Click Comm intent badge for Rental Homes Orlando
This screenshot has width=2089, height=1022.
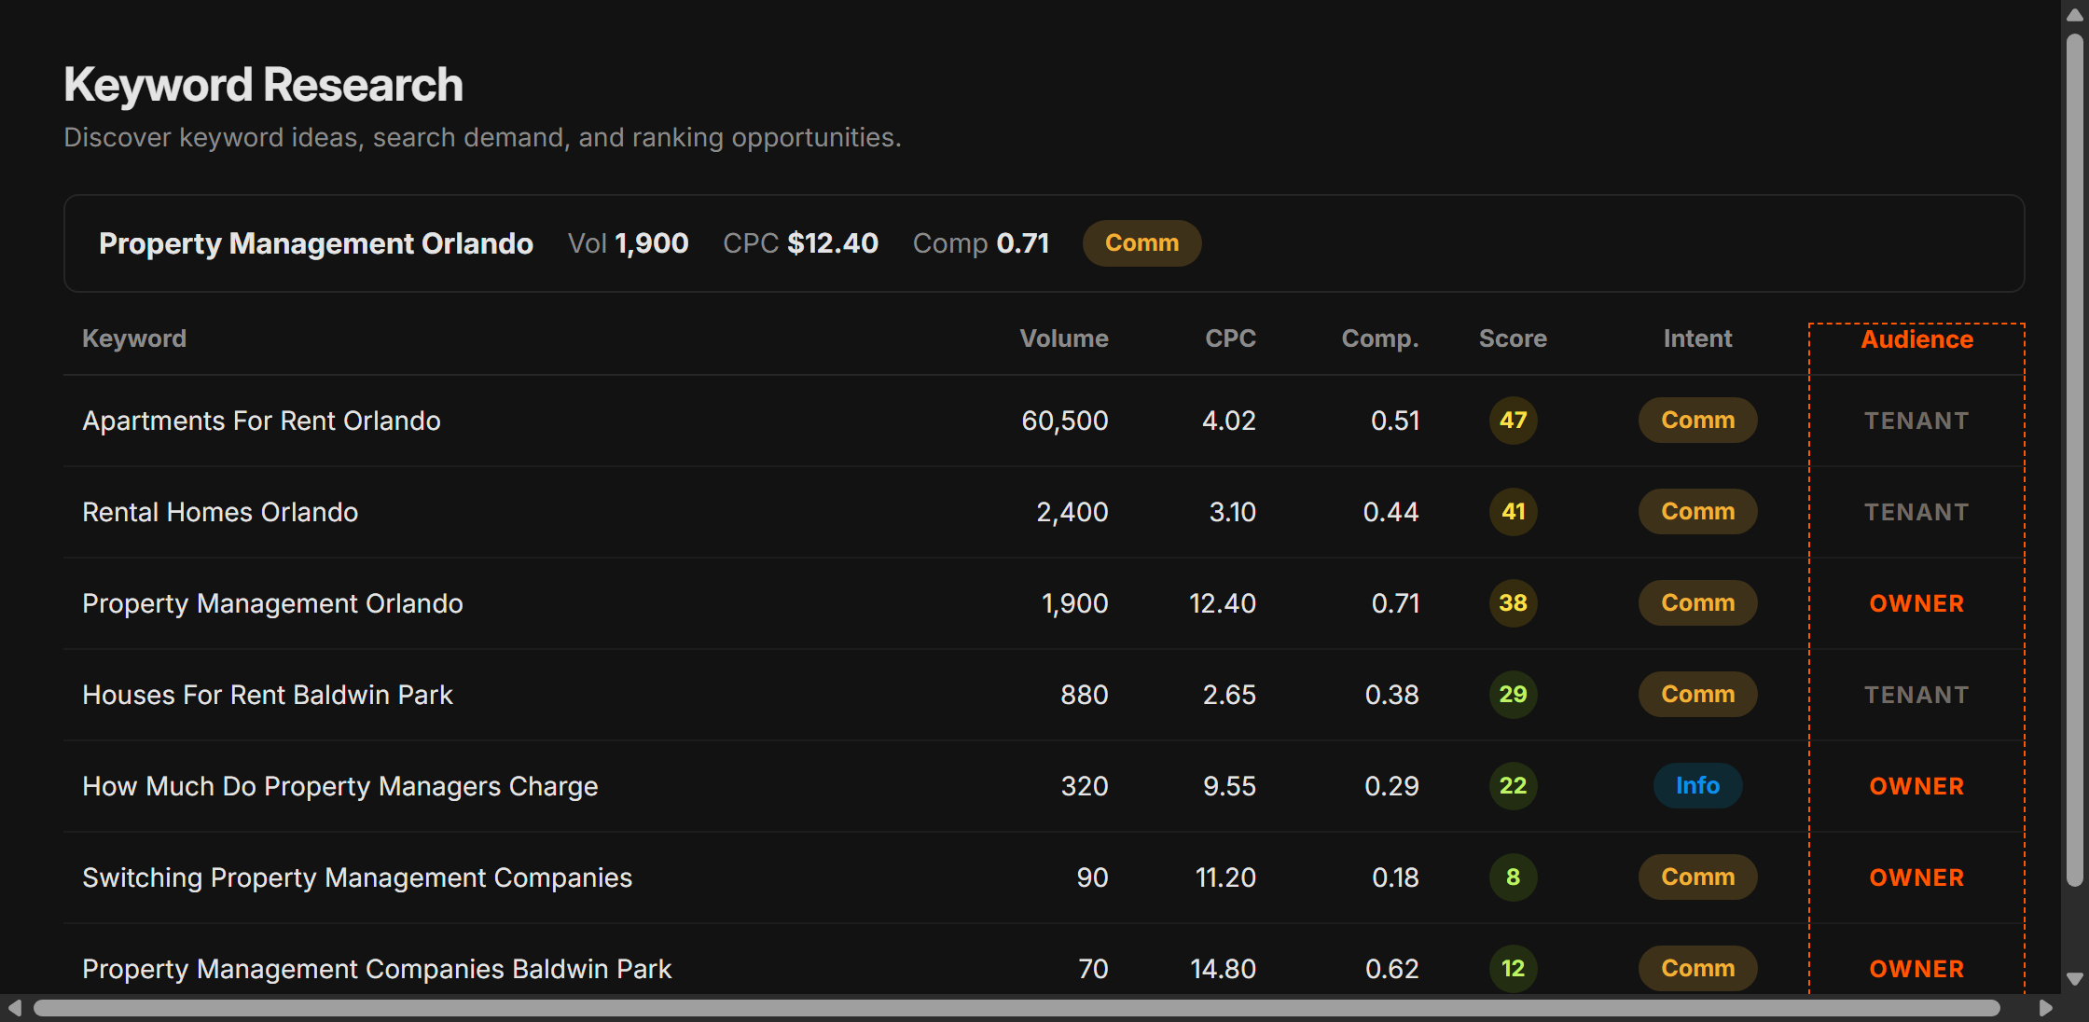(x=1697, y=512)
